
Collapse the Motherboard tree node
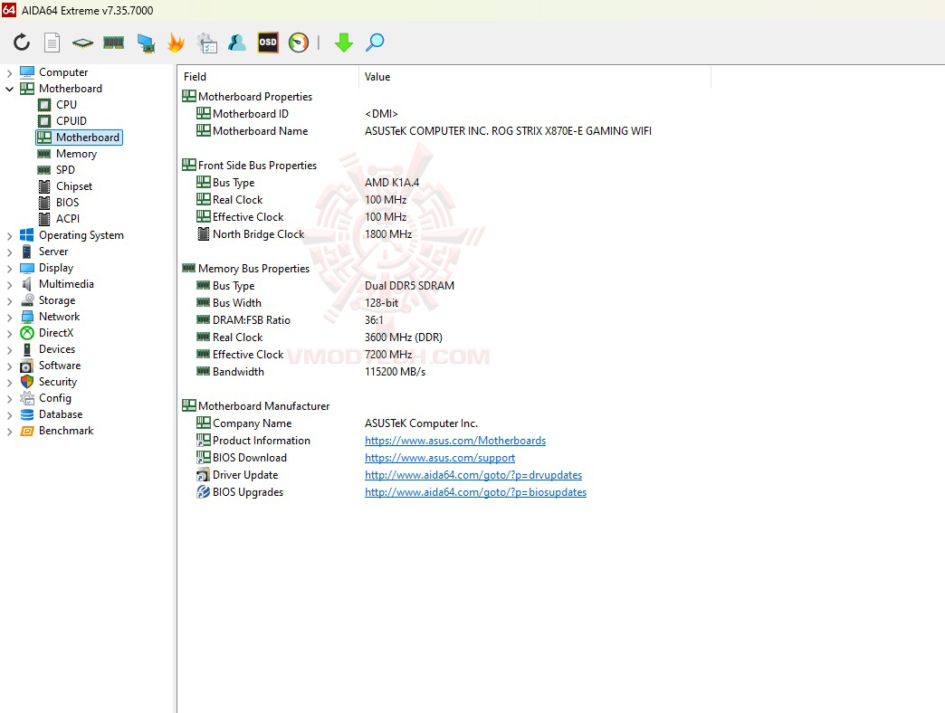tap(9, 89)
